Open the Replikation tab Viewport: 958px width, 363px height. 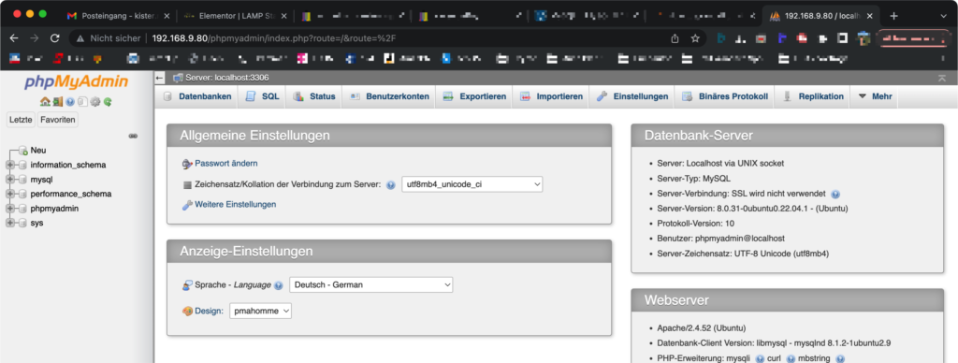[x=813, y=96]
